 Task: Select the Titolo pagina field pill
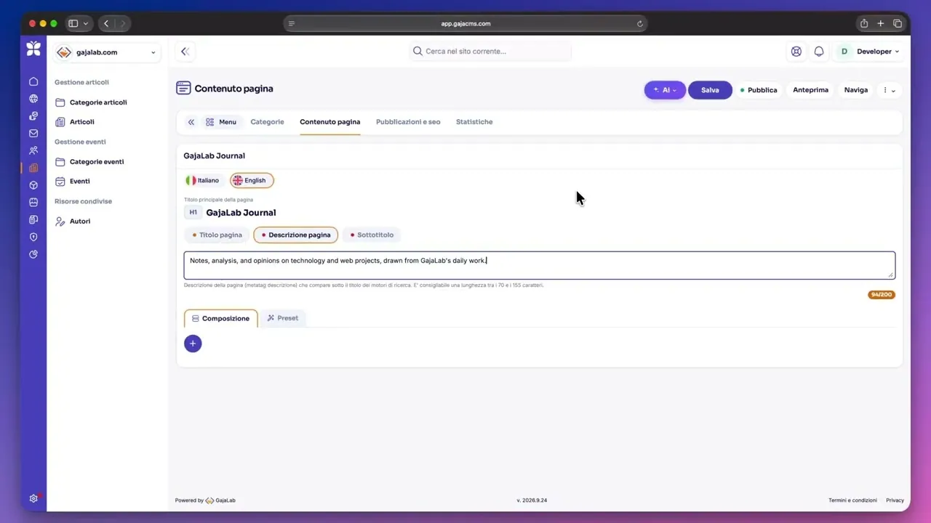217,235
